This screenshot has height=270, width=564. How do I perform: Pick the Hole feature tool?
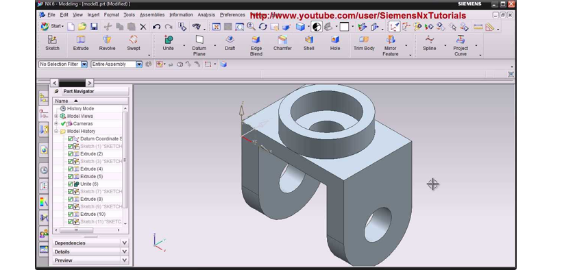click(x=335, y=43)
